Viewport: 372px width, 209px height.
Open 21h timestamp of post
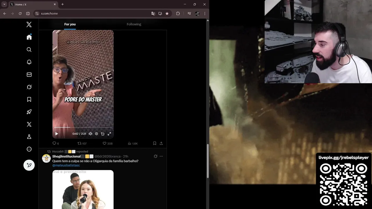tap(126, 156)
